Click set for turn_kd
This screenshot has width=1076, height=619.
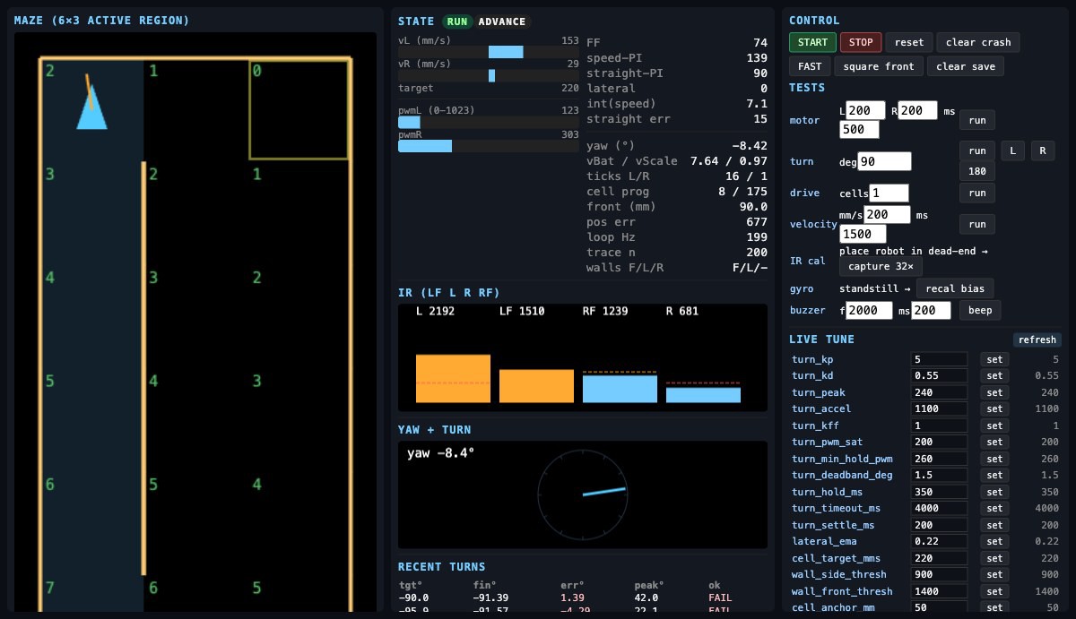(994, 375)
